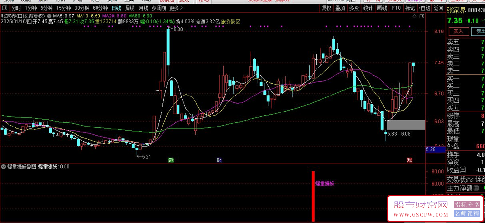Click the 卖五 order book row
The height and width of the screenshot is (223, 485).
pos(466,42)
